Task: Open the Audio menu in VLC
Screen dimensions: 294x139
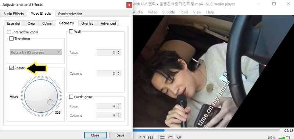Action: click(138, 12)
